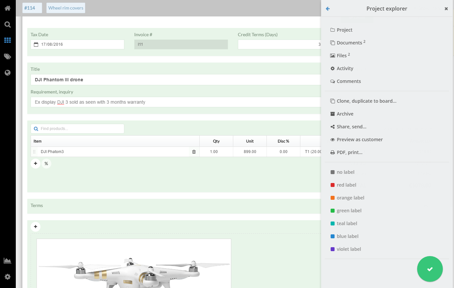Open reports chart icon in sidebar
The height and width of the screenshot is (288, 454).
tap(8, 261)
